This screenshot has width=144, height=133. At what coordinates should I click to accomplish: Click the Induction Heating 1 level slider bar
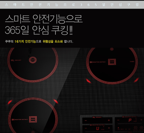point(130,124)
